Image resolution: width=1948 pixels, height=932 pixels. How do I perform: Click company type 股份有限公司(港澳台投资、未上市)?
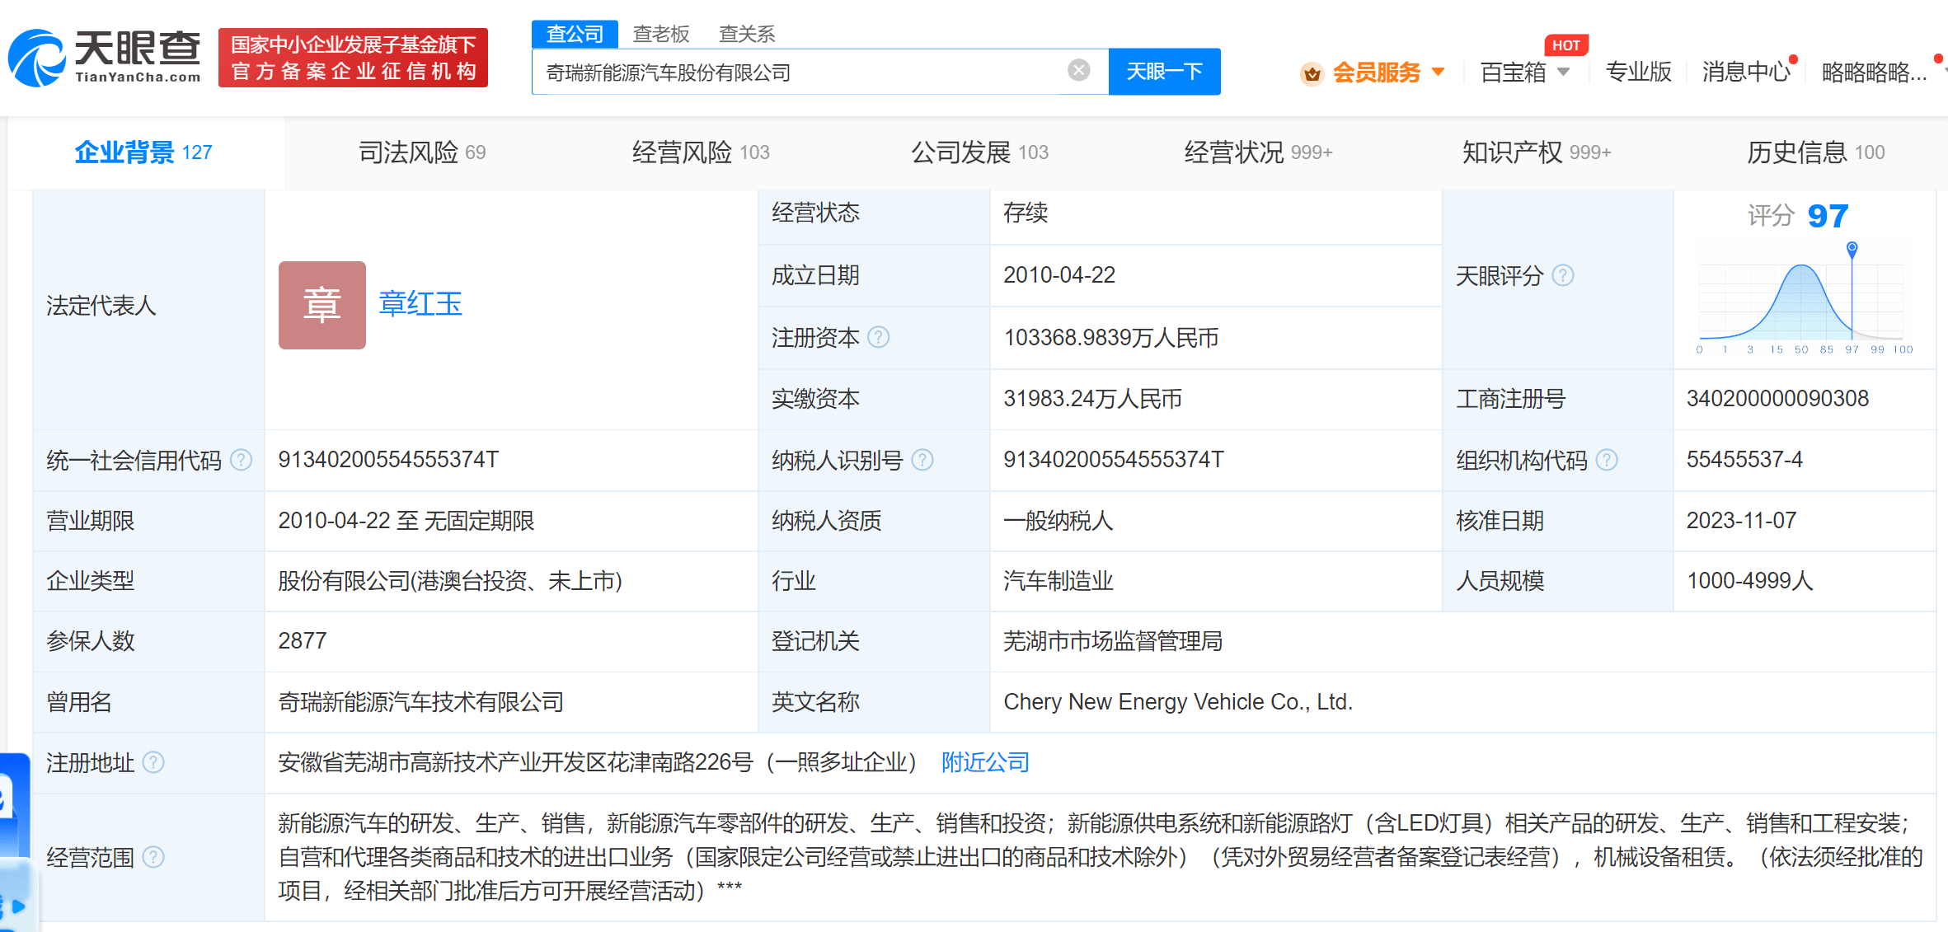point(450,581)
